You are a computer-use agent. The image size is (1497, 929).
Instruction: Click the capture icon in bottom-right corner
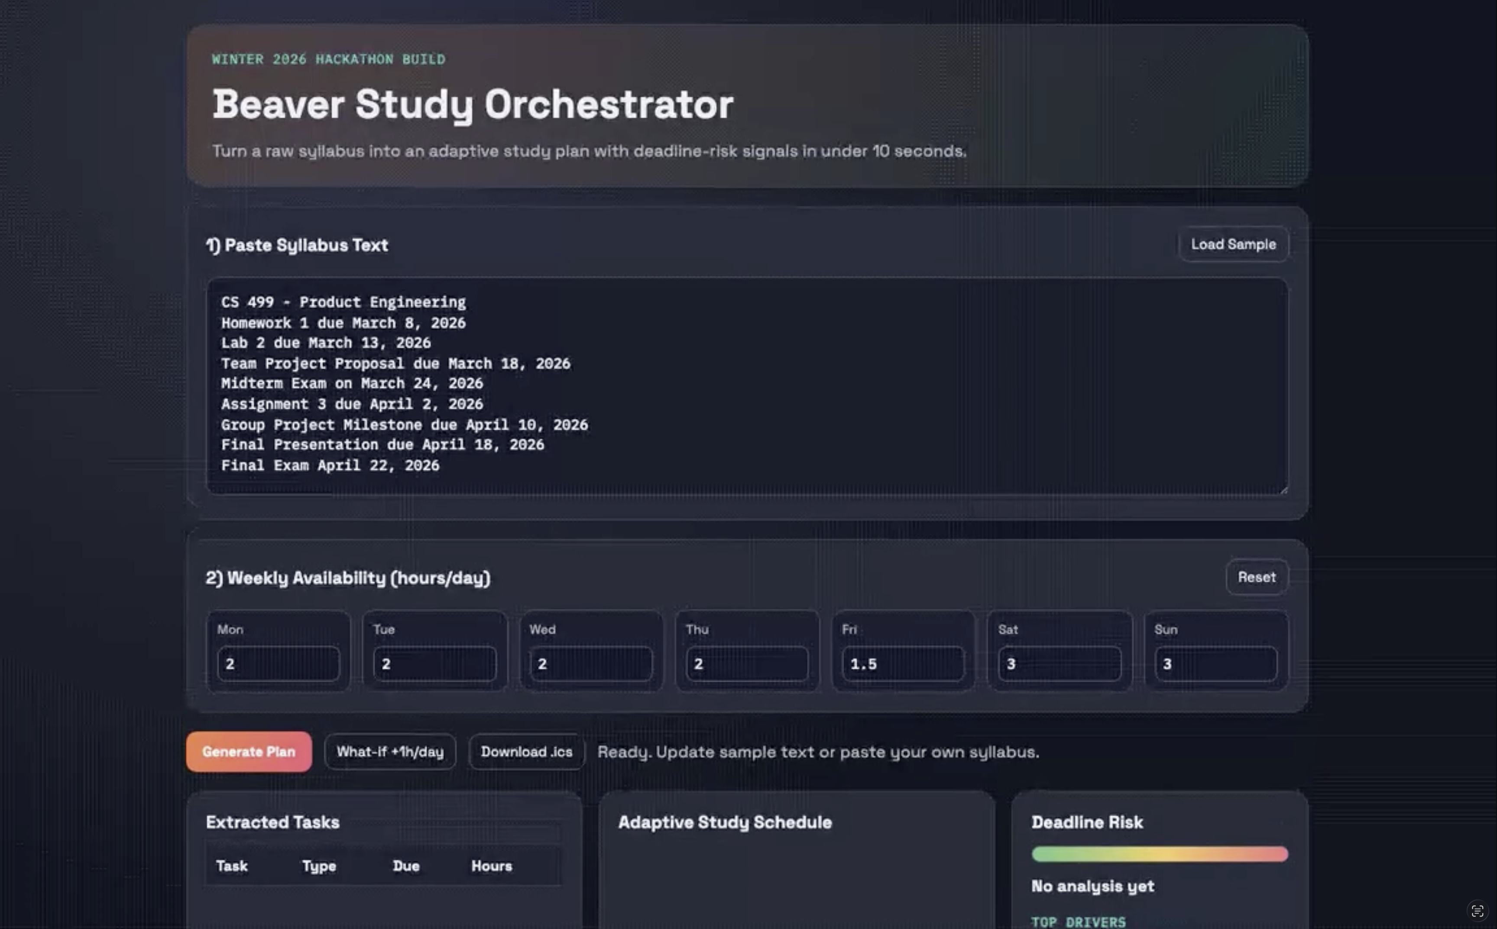pyautogui.click(x=1478, y=910)
